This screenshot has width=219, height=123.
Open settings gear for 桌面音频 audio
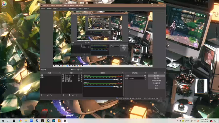(121, 87)
